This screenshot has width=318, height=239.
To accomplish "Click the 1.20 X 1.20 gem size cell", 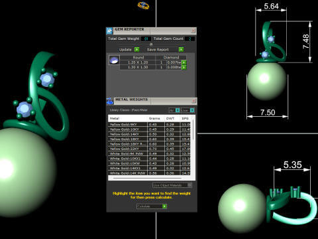I will [x=138, y=62].
